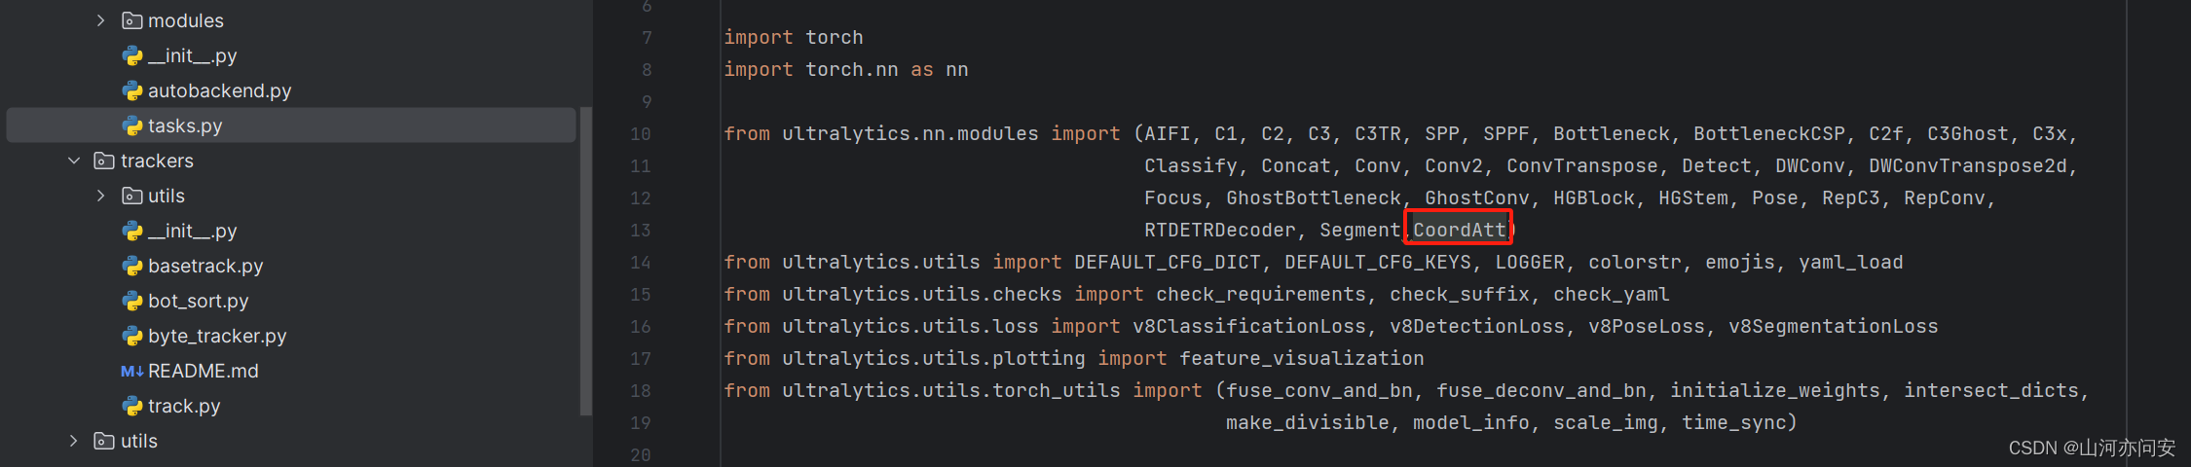Select the tasks.py file entry
Screen dimensions: 2191x467
(291, 126)
